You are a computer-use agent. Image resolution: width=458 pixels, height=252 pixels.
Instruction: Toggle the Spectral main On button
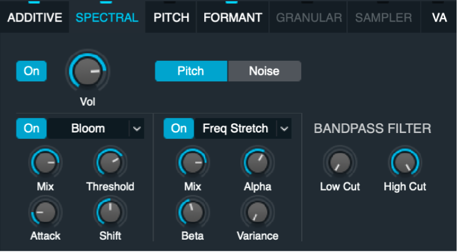point(31,71)
